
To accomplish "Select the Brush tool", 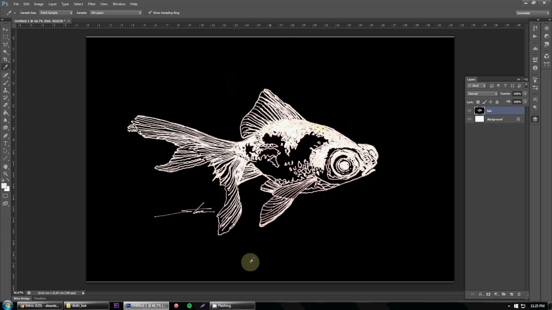I will tap(6, 82).
